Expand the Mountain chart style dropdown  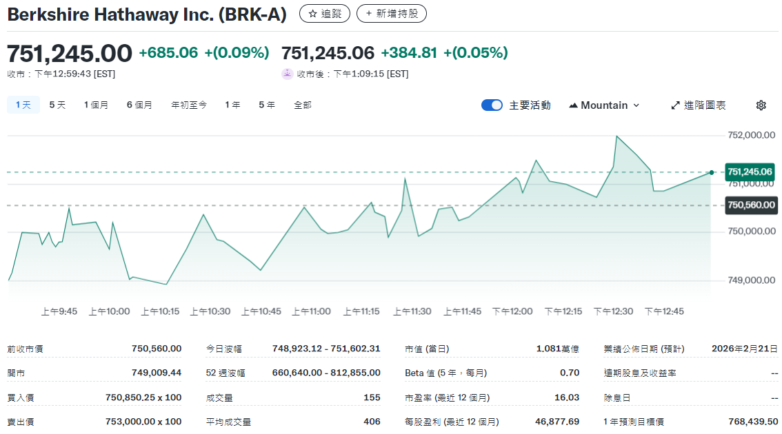pyautogui.click(x=605, y=105)
